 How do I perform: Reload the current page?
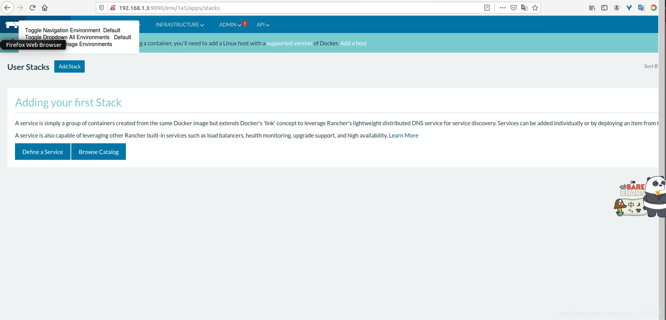[32, 8]
